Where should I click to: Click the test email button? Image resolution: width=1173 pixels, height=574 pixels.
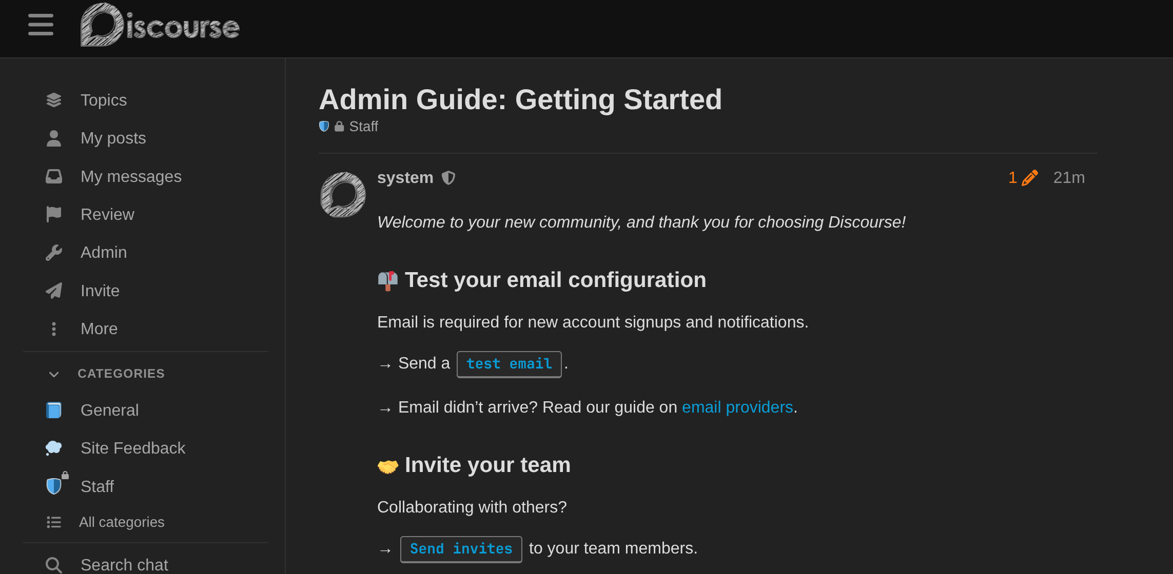point(509,364)
